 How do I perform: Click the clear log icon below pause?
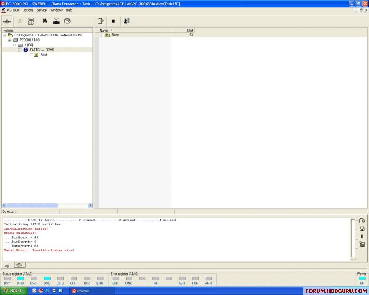pos(362,244)
